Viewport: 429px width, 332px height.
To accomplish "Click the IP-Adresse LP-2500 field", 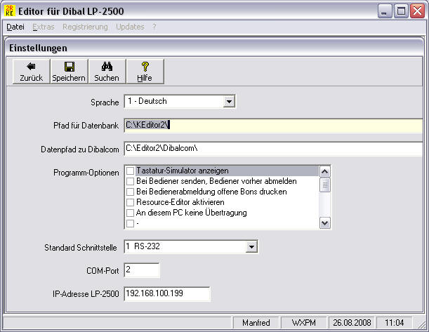I will click(x=166, y=293).
